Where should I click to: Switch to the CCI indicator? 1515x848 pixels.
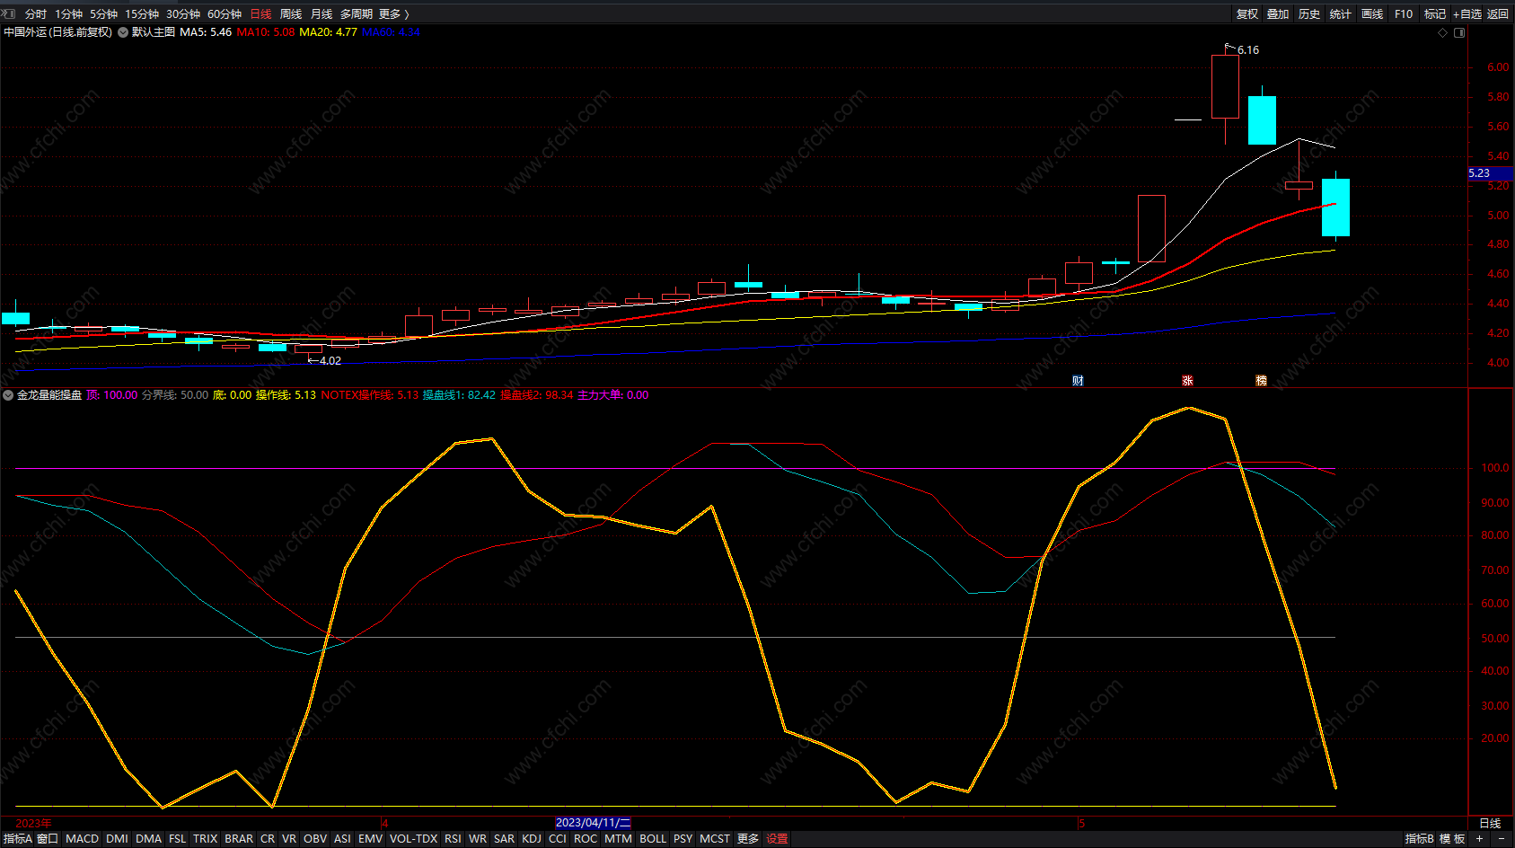(558, 839)
